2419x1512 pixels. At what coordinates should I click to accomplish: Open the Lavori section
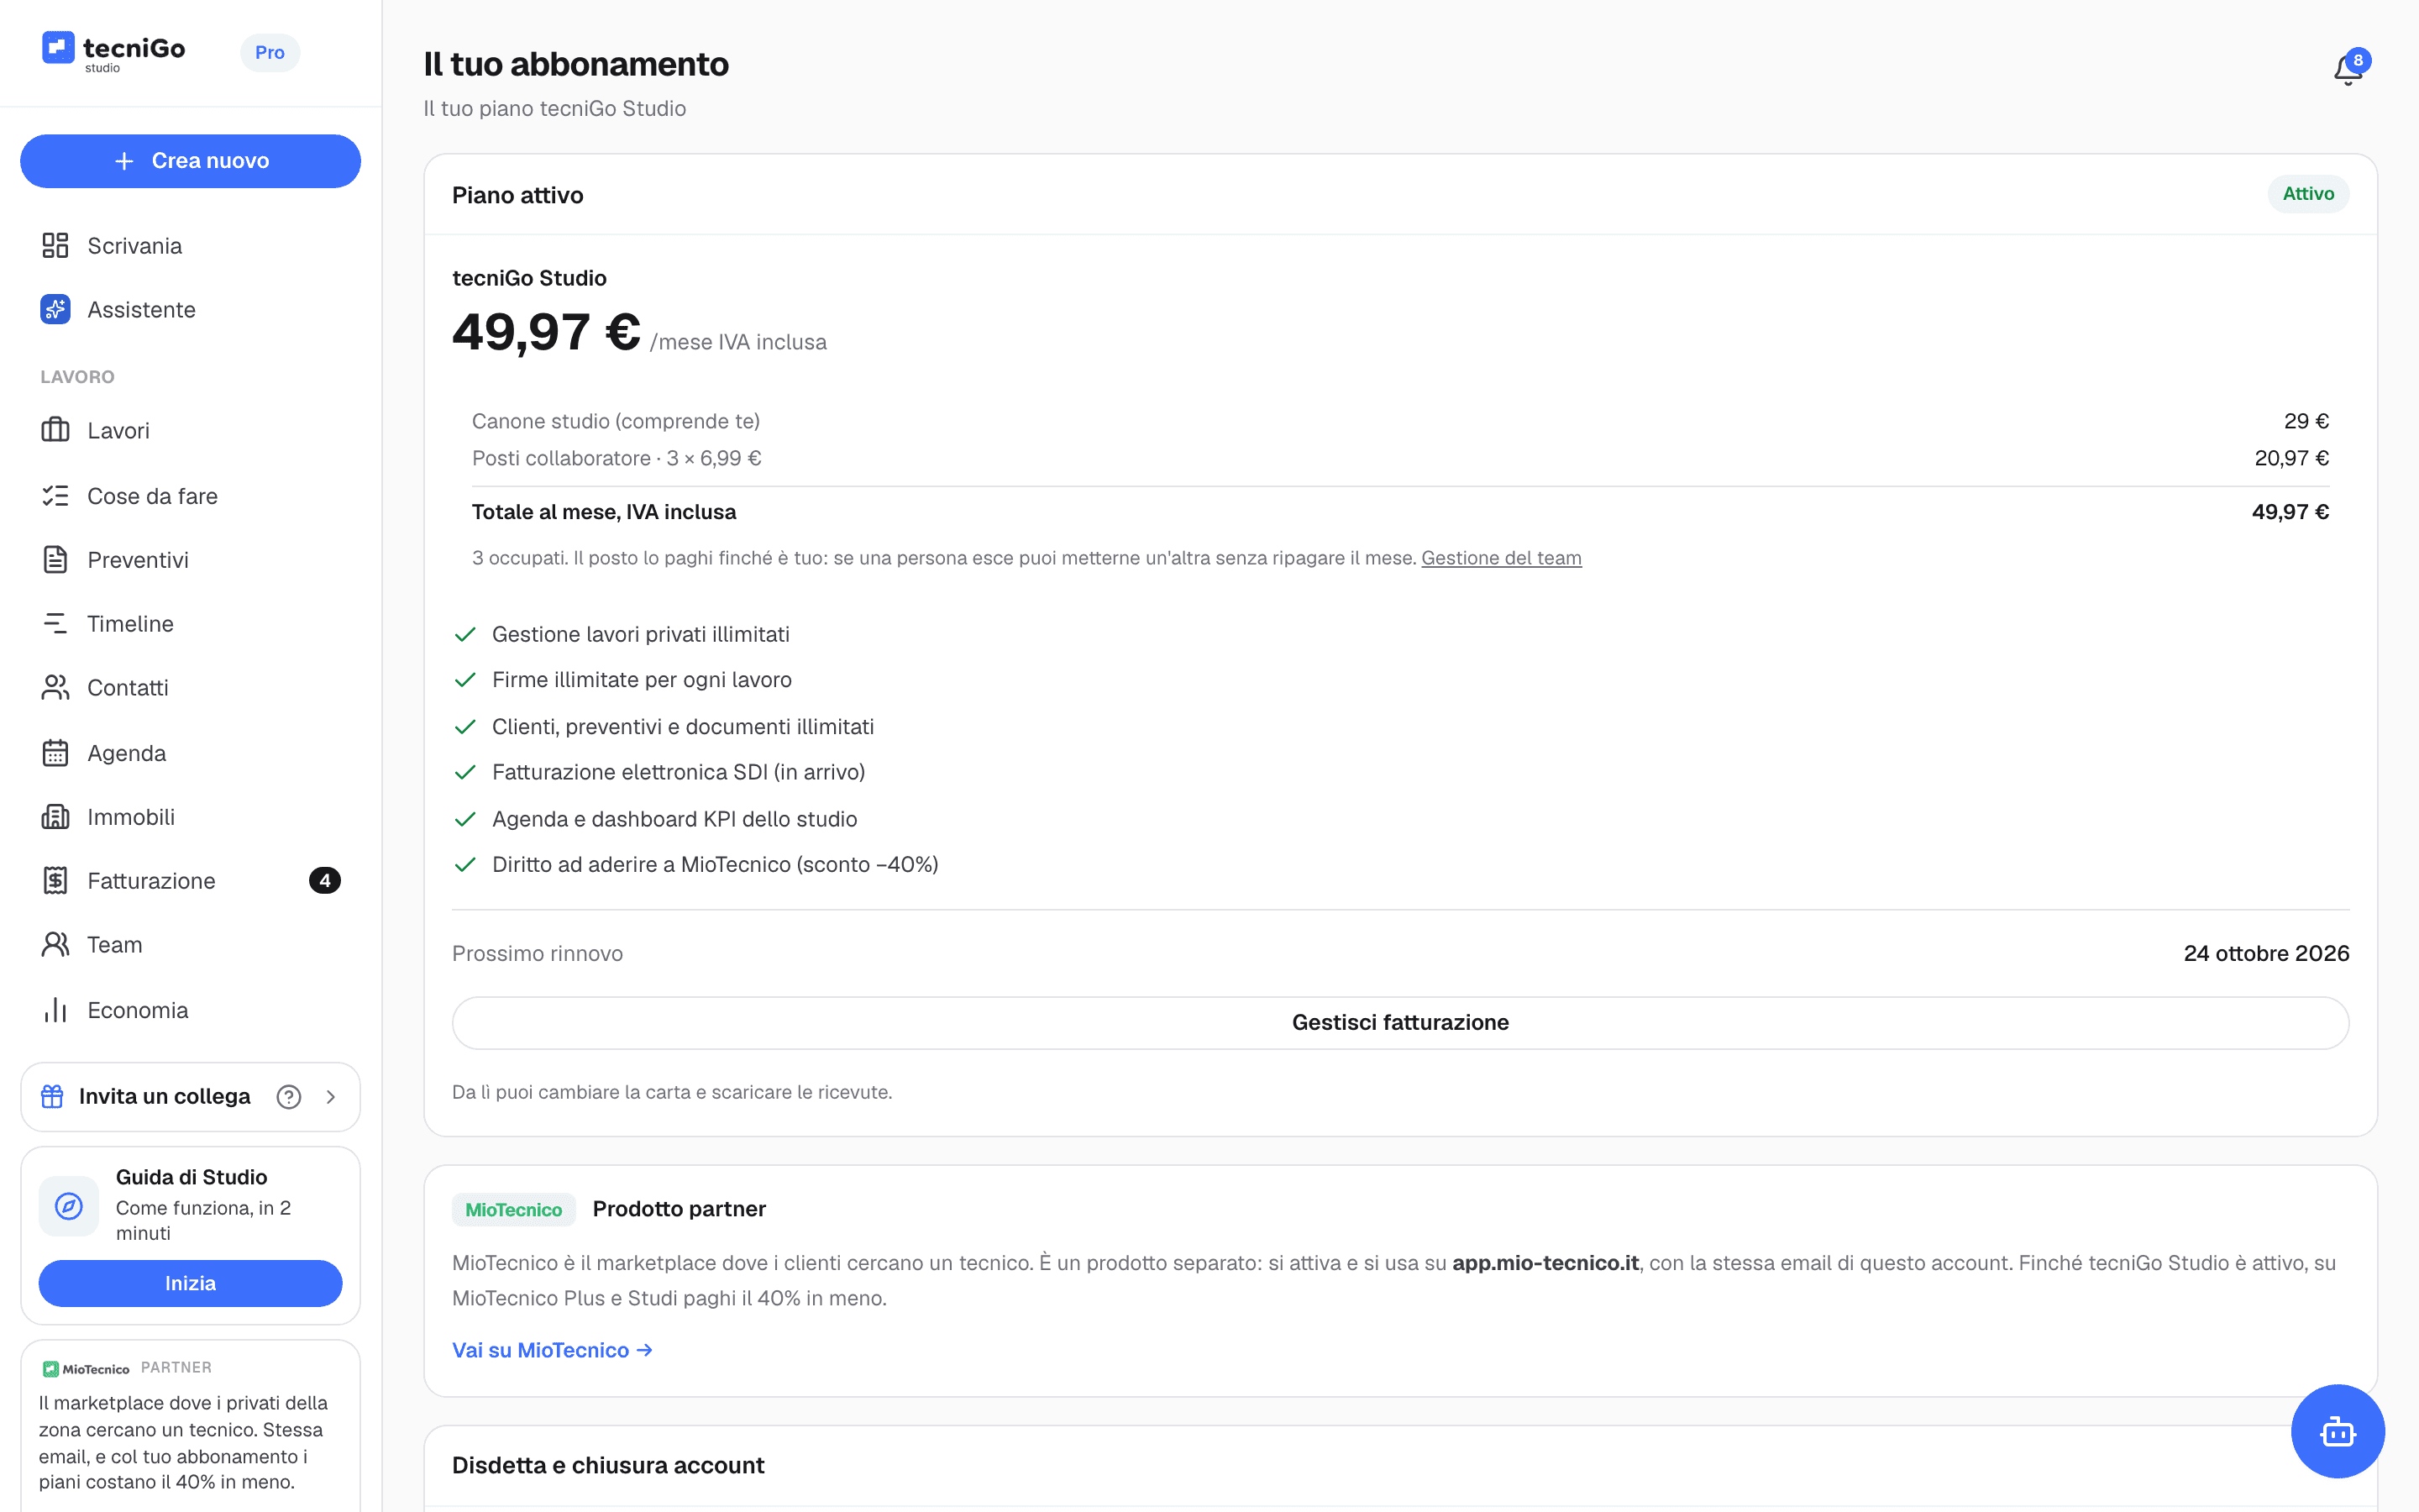pos(190,430)
